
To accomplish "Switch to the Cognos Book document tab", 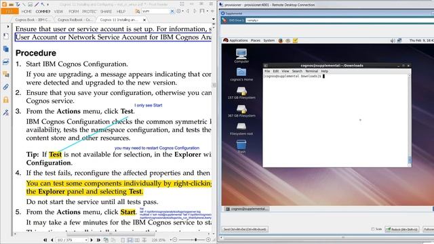I will [32, 20].
